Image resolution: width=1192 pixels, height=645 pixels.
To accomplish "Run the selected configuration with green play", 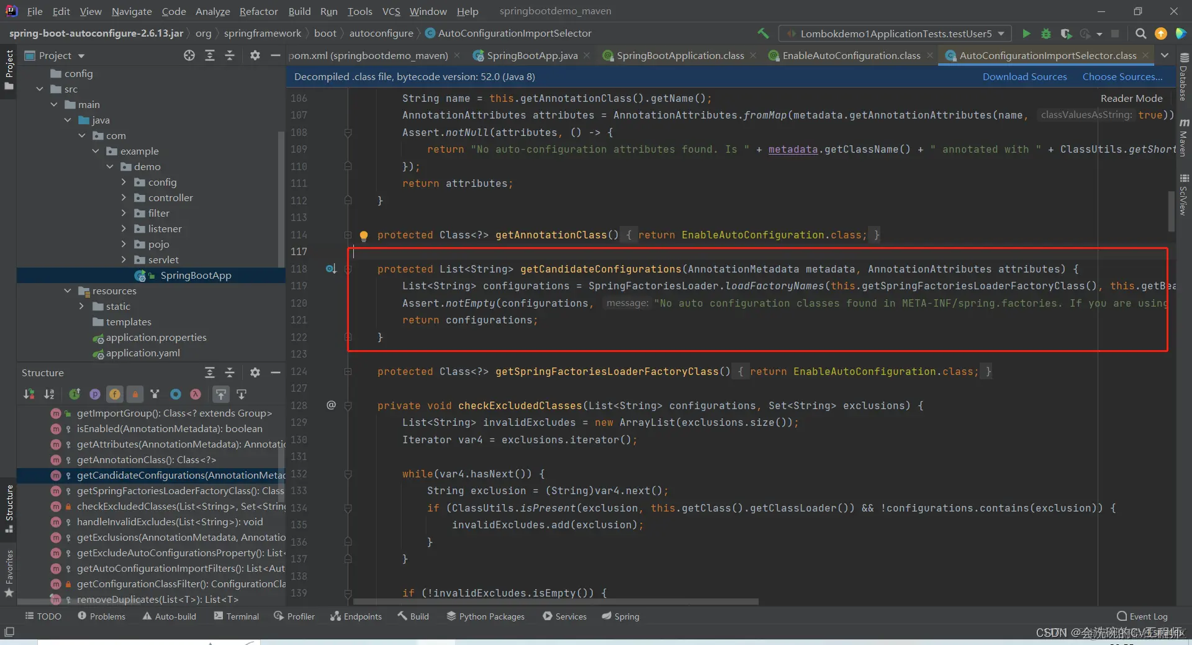I will click(1026, 34).
